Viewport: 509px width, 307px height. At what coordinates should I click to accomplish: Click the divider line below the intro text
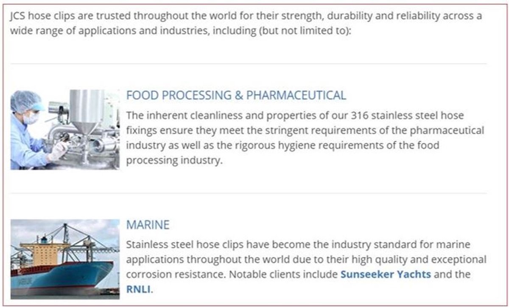(x=249, y=64)
